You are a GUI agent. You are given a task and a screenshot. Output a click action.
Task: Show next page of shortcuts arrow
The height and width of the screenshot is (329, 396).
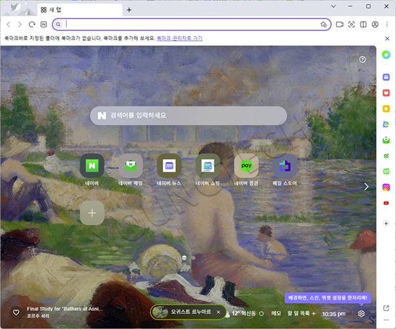(x=366, y=186)
